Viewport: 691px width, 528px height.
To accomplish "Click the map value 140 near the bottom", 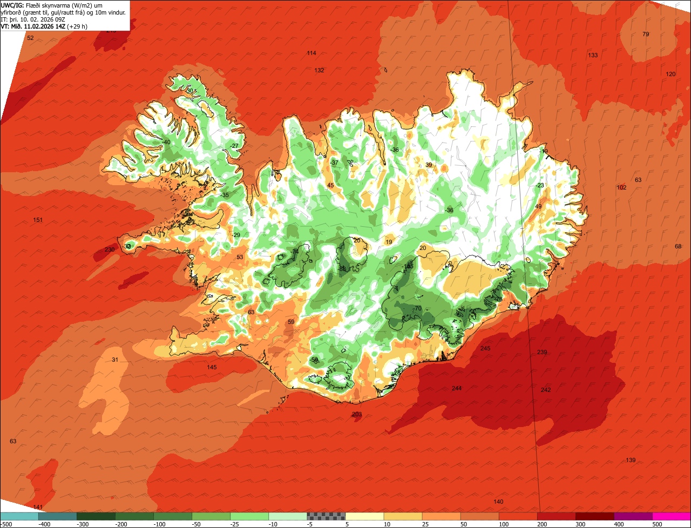I will point(498,502).
